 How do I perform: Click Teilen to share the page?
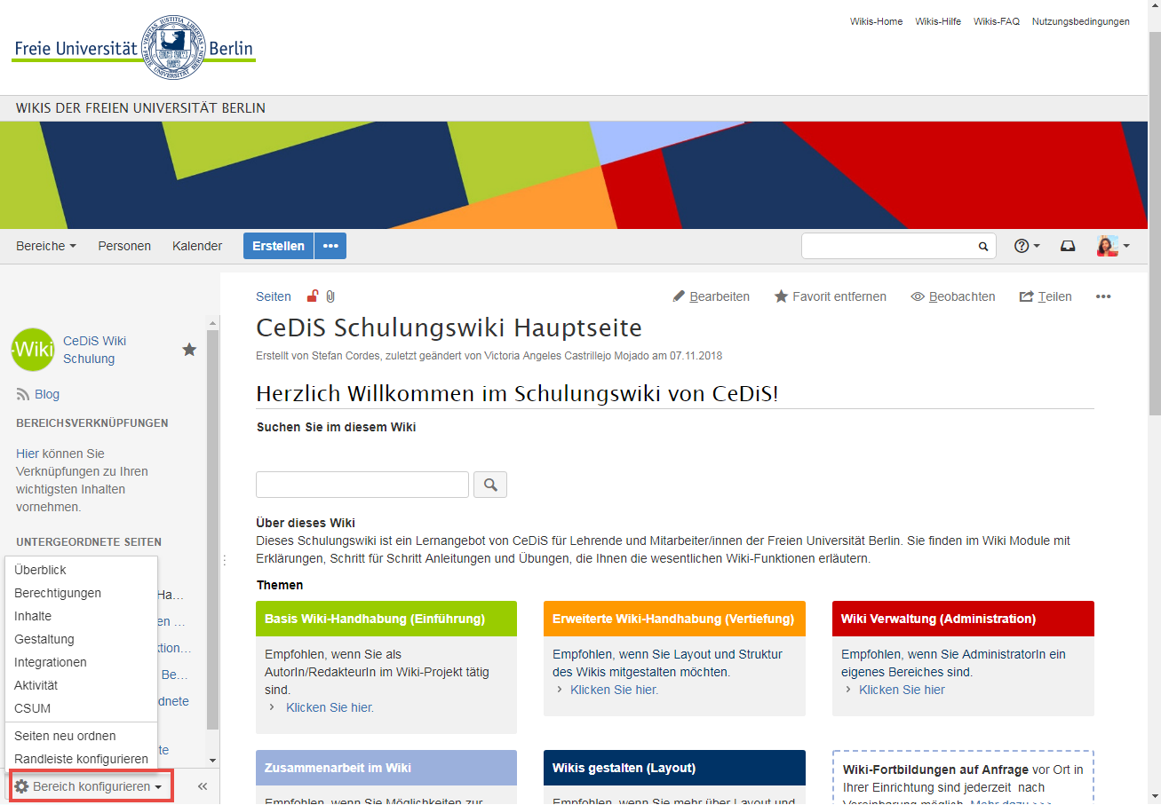tap(1046, 296)
